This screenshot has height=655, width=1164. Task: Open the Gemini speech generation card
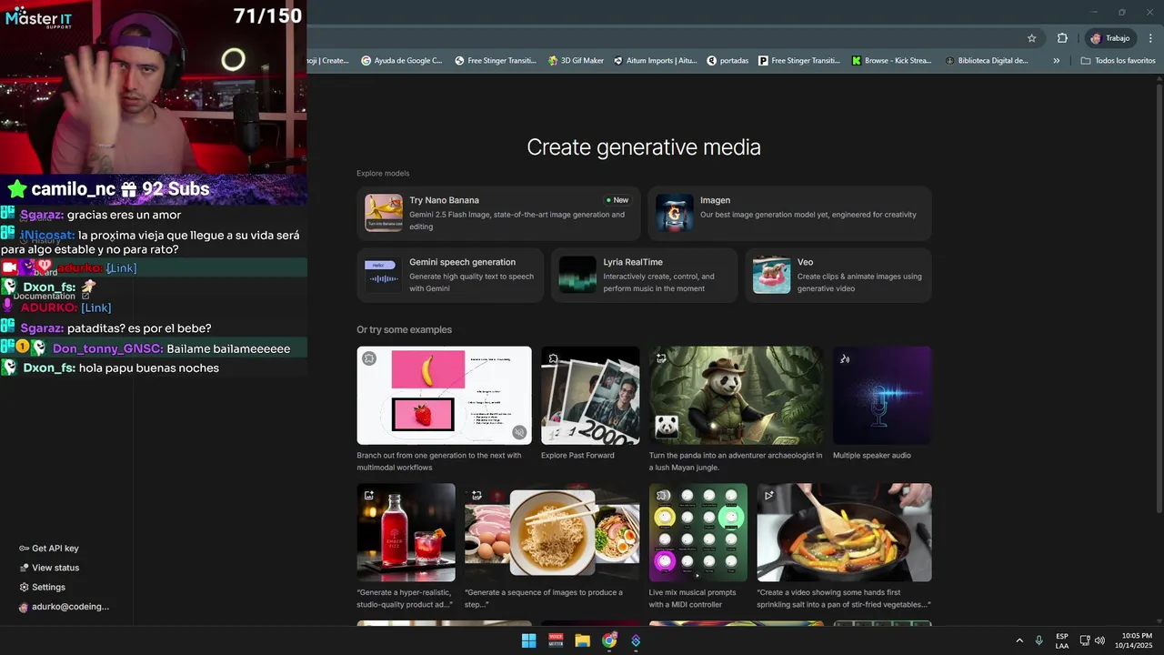click(x=450, y=275)
